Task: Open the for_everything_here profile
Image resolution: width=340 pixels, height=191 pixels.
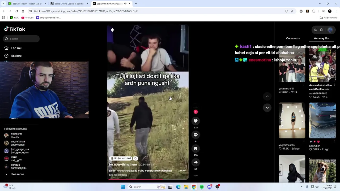Action: [x=123, y=164]
